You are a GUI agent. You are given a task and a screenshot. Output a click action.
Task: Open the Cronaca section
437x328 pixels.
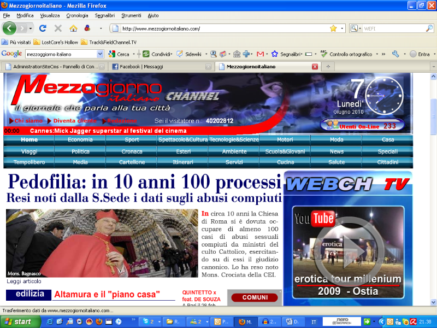(132, 151)
